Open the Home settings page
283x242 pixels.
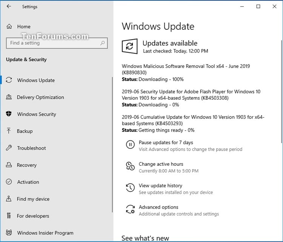tap(24, 26)
